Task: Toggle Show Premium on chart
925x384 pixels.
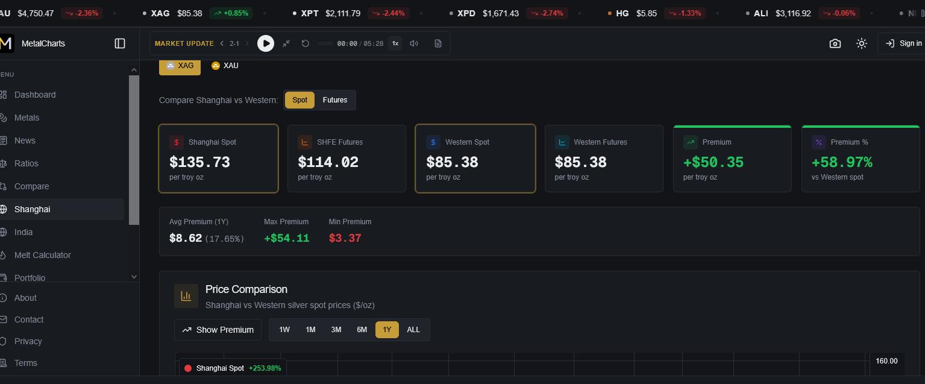Action: (218, 330)
